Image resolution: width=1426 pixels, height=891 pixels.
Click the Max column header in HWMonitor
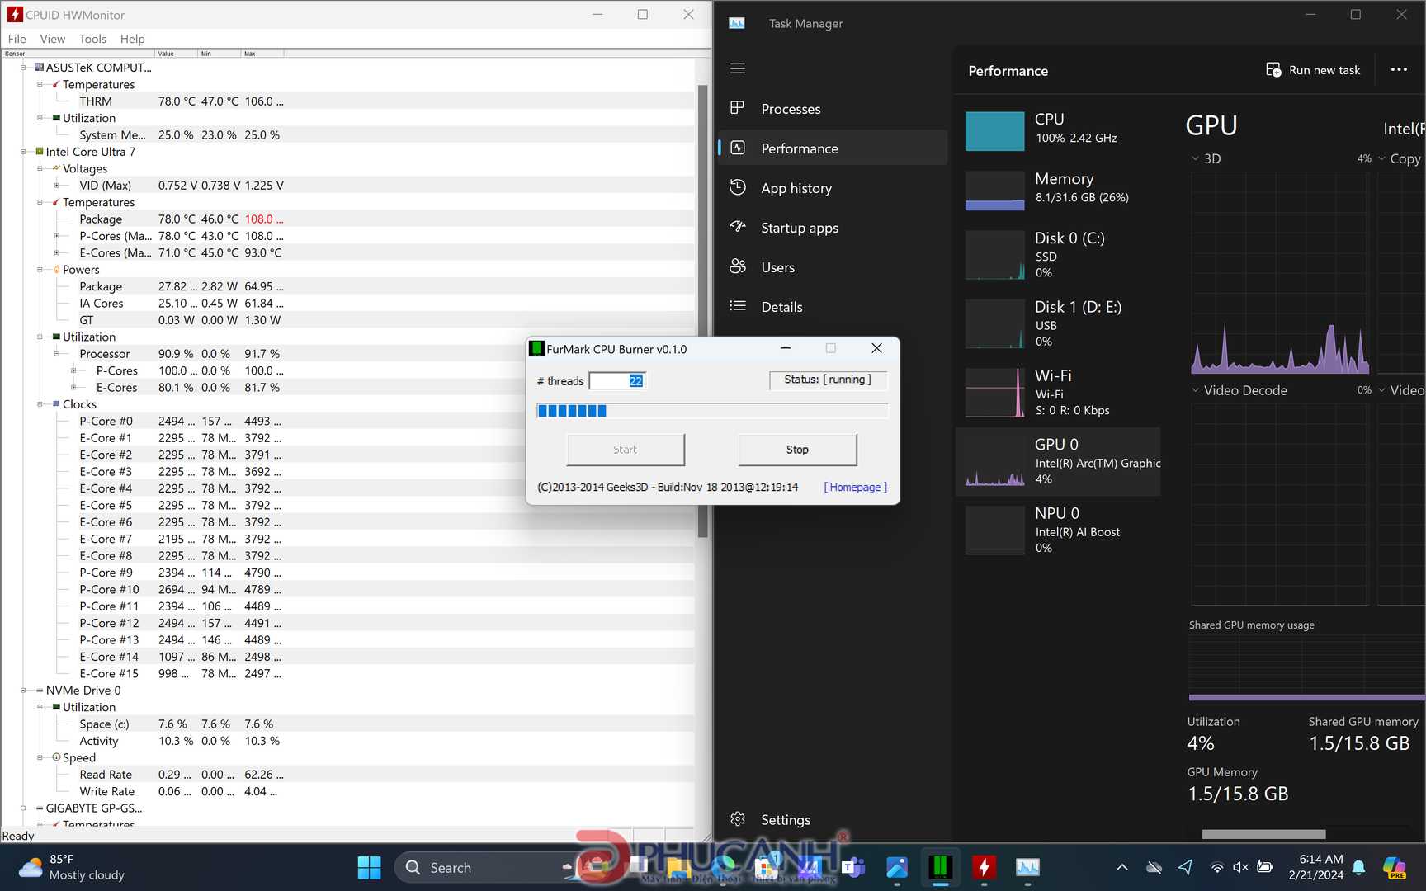[x=262, y=54]
